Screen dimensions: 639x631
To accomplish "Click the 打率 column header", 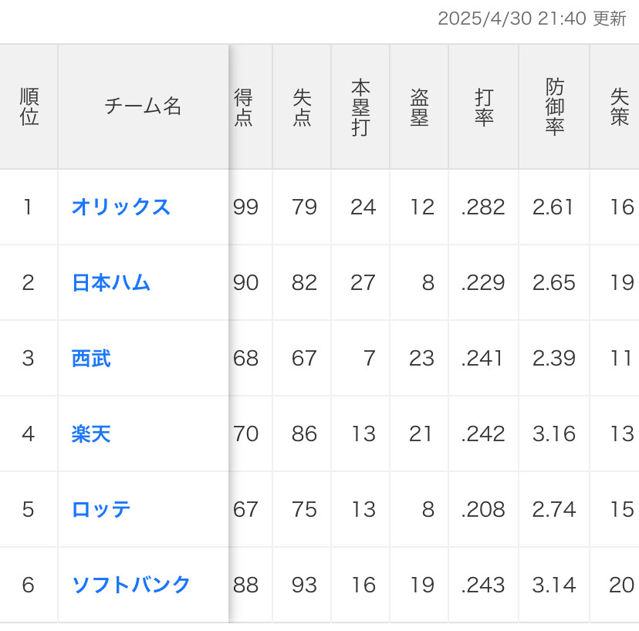I will 484,107.
